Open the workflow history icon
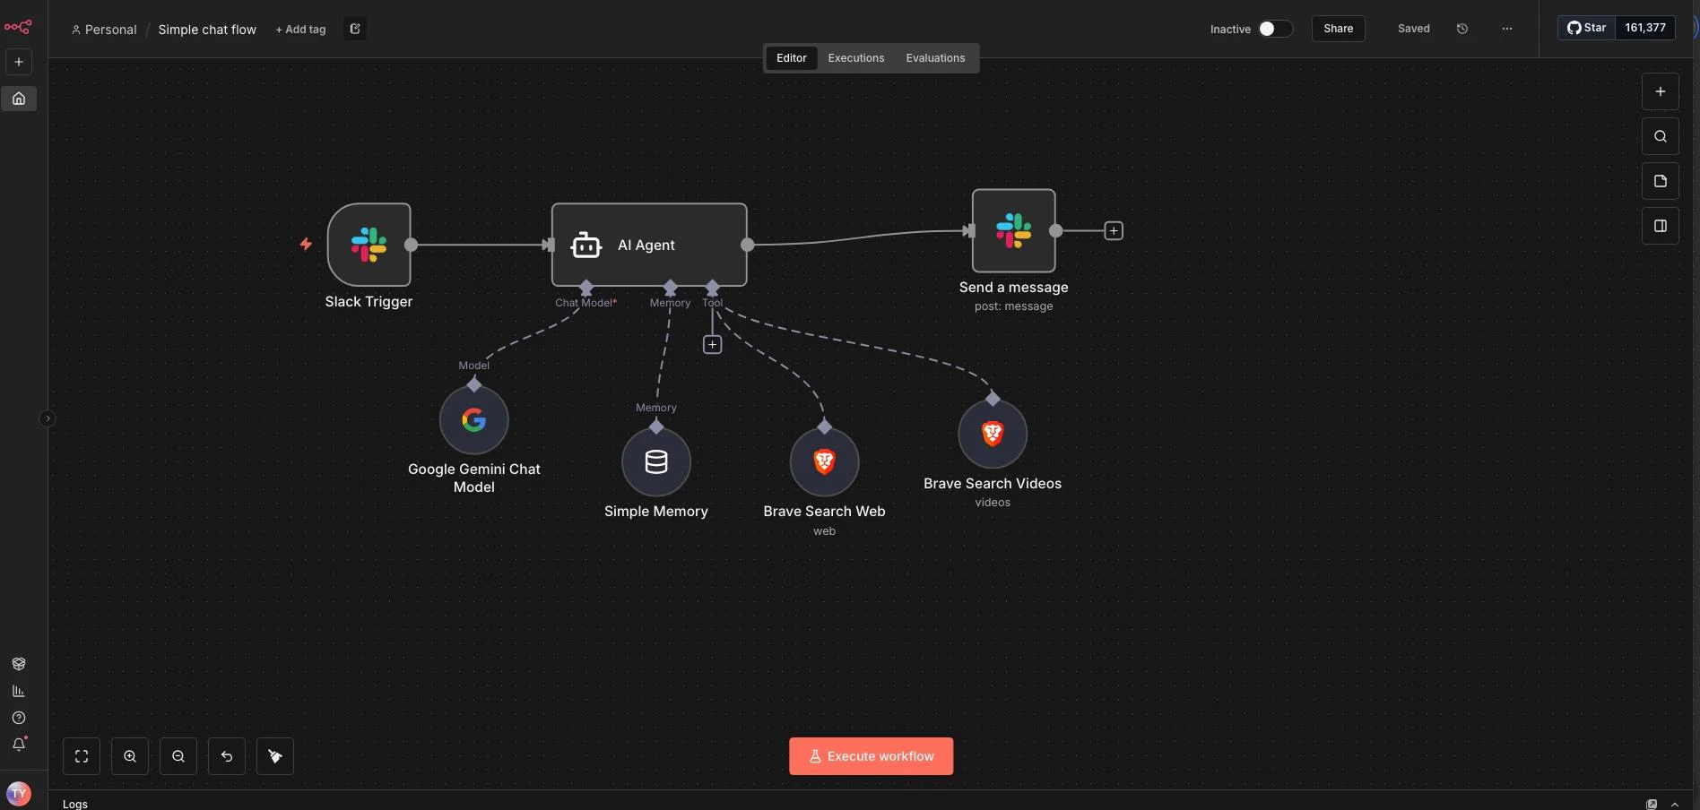Viewport: 1700px width, 810px height. point(1462,29)
